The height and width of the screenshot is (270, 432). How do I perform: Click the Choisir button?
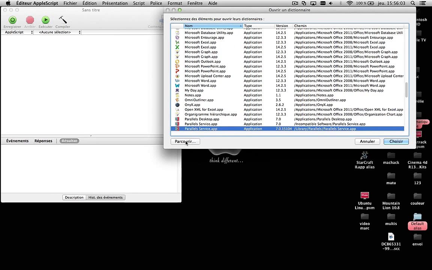[396, 141]
